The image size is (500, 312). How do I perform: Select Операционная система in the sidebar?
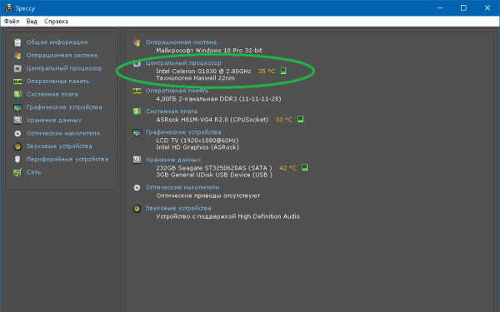point(62,56)
